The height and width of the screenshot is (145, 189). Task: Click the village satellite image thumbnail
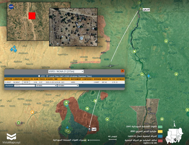click(x=73, y=27)
